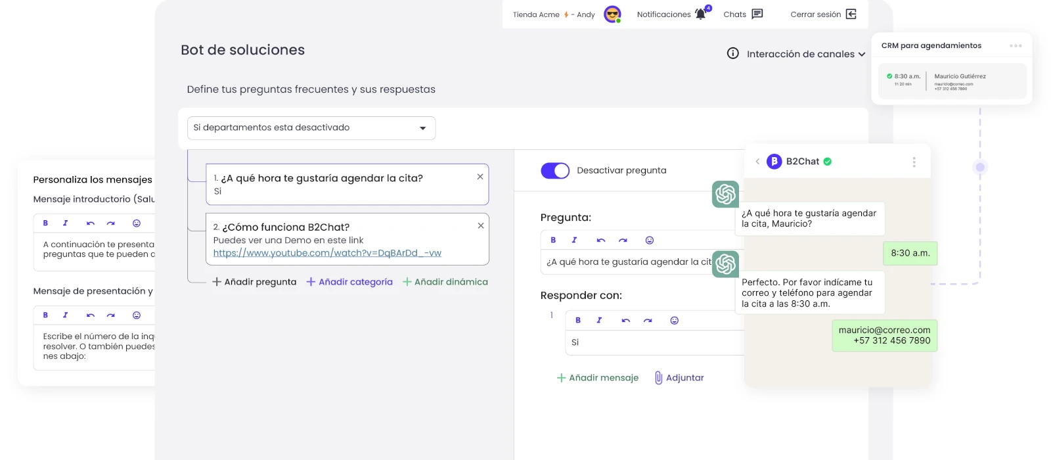1051x460 pixels.
Task: Click Añadir categoría
Action: (x=349, y=282)
